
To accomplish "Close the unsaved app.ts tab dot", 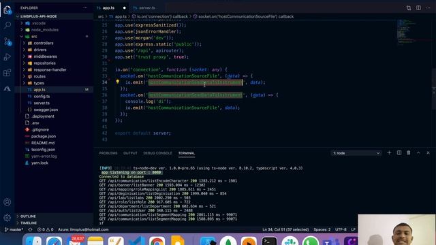I will click(124, 7).
